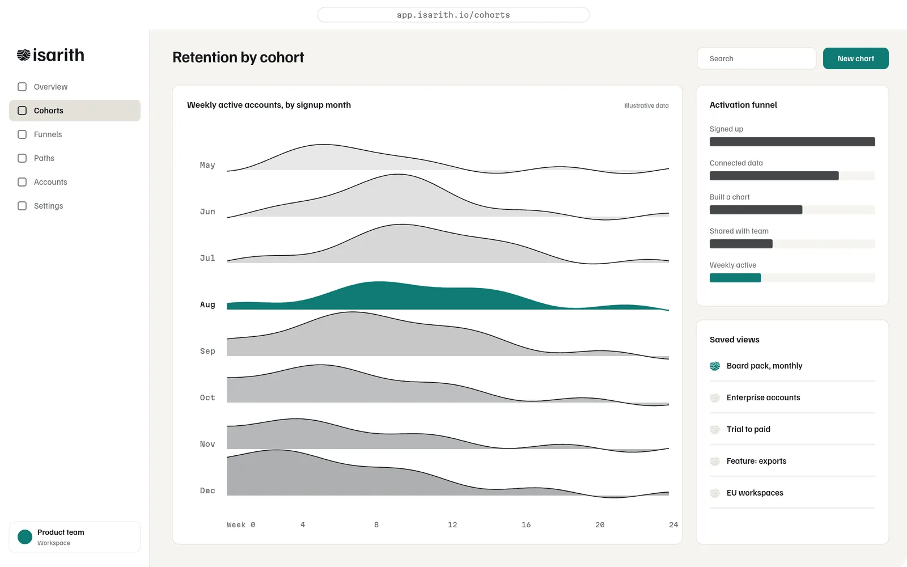Click the Funnels sidebar icon
Screen dimensions: 907x567
[22, 134]
